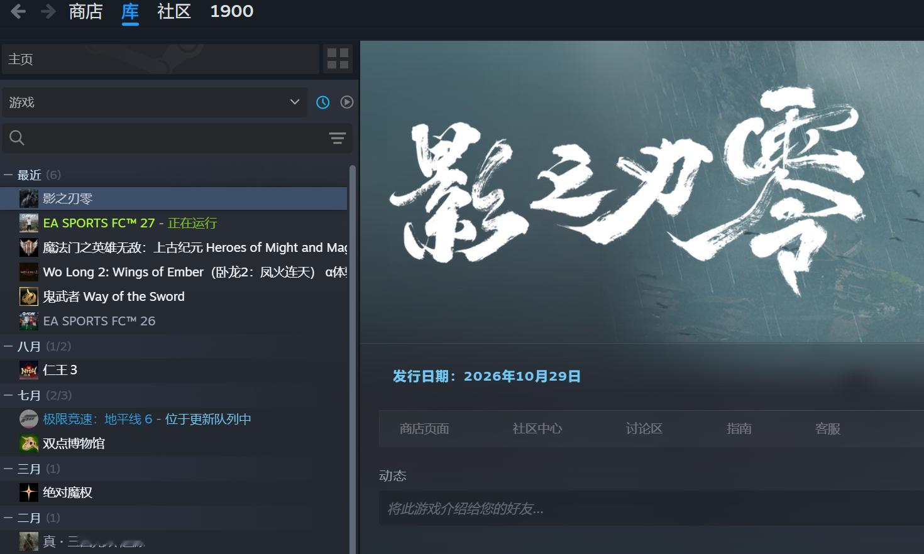
Task: Open the 1900 profile menu
Action: pos(231,11)
